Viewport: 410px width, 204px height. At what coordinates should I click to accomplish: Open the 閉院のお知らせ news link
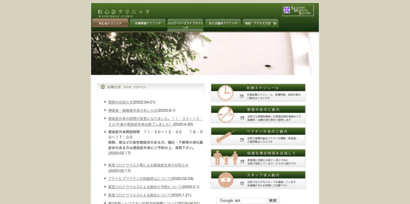(x=120, y=102)
